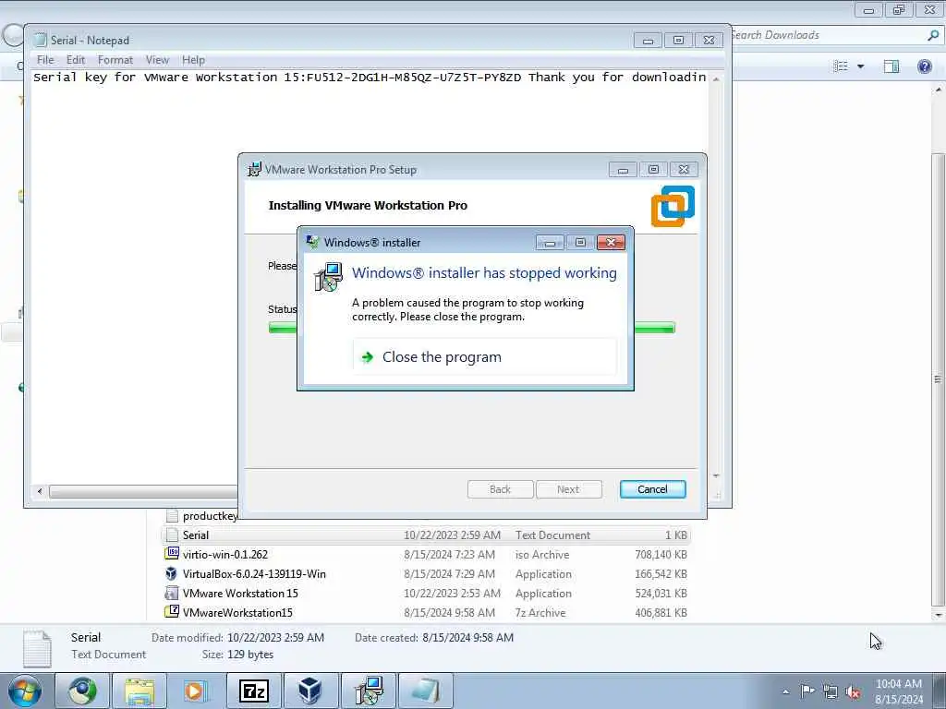Image resolution: width=946 pixels, height=709 pixels.
Task: Select the Serial text file row
Action: click(426, 535)
